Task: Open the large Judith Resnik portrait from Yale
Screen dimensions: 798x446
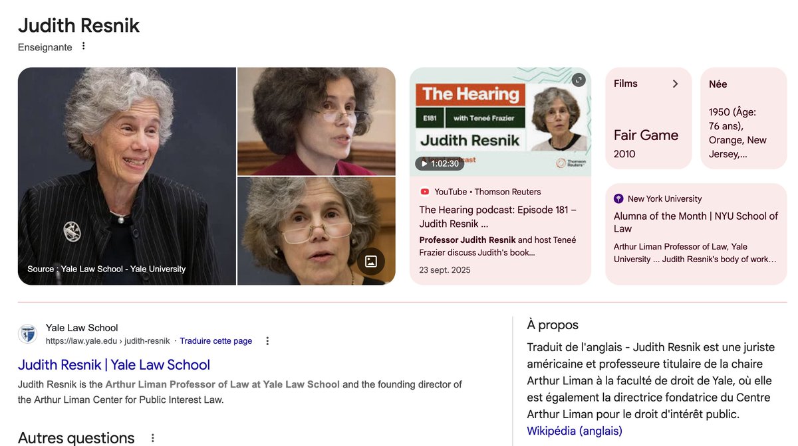Action: [x=127, y=176]
